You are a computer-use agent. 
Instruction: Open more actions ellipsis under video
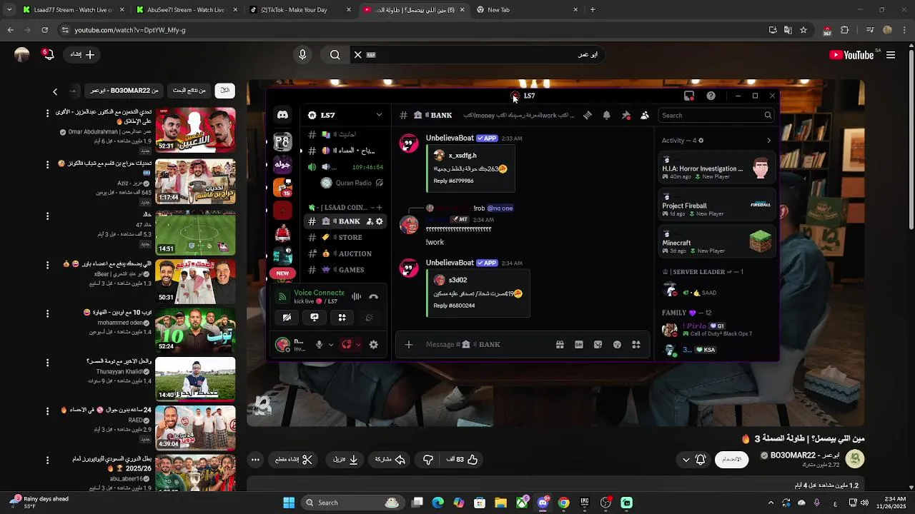(x=255, y=460)
